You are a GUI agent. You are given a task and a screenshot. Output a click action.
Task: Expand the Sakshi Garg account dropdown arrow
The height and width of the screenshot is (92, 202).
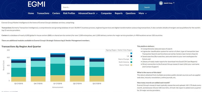174,3
